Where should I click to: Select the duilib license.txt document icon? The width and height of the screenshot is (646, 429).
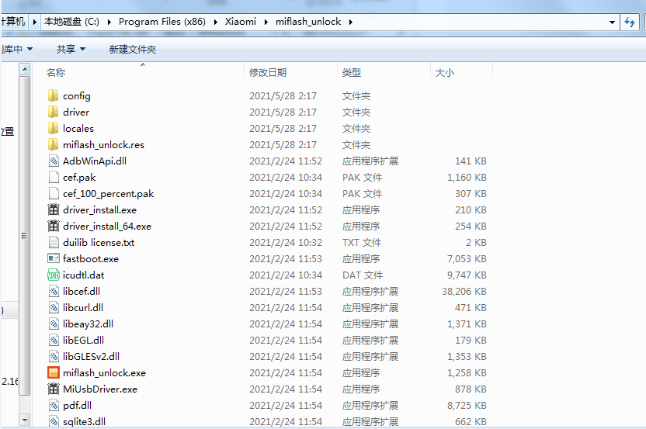coord(54,242)
